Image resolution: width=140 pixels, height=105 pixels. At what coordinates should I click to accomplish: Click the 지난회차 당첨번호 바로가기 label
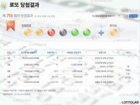[104, 16]
